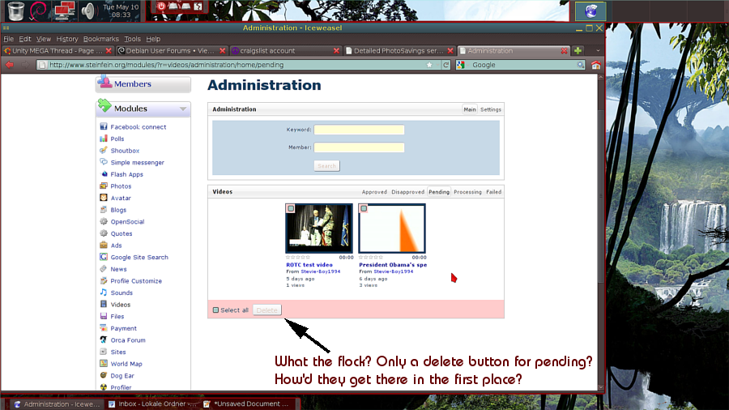The image size is (729, 410).
Task: Open the Blogs module icon
Action: click(x=103, y=210)
